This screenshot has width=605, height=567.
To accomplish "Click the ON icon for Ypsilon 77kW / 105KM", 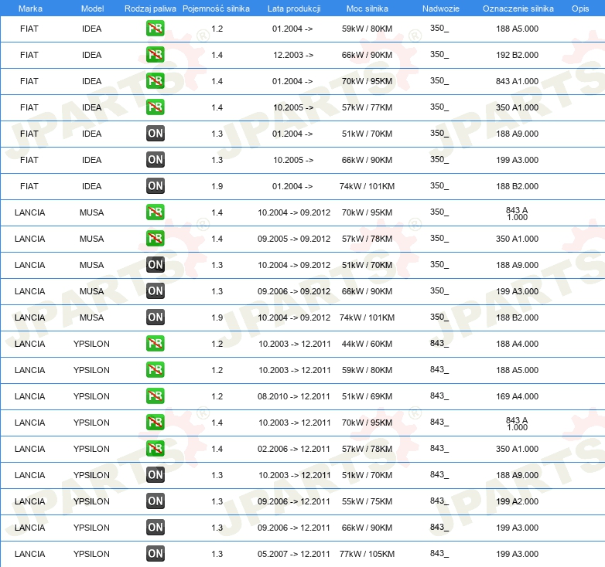I will [x=155, y=554].
